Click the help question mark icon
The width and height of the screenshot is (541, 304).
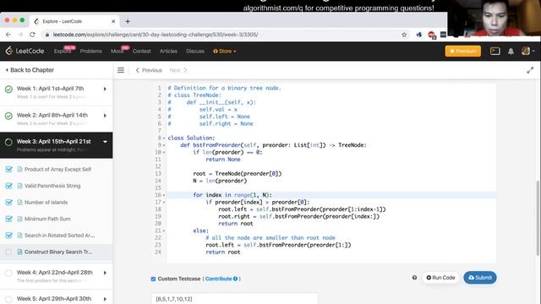pyautogui.click(x=414, y=278)
